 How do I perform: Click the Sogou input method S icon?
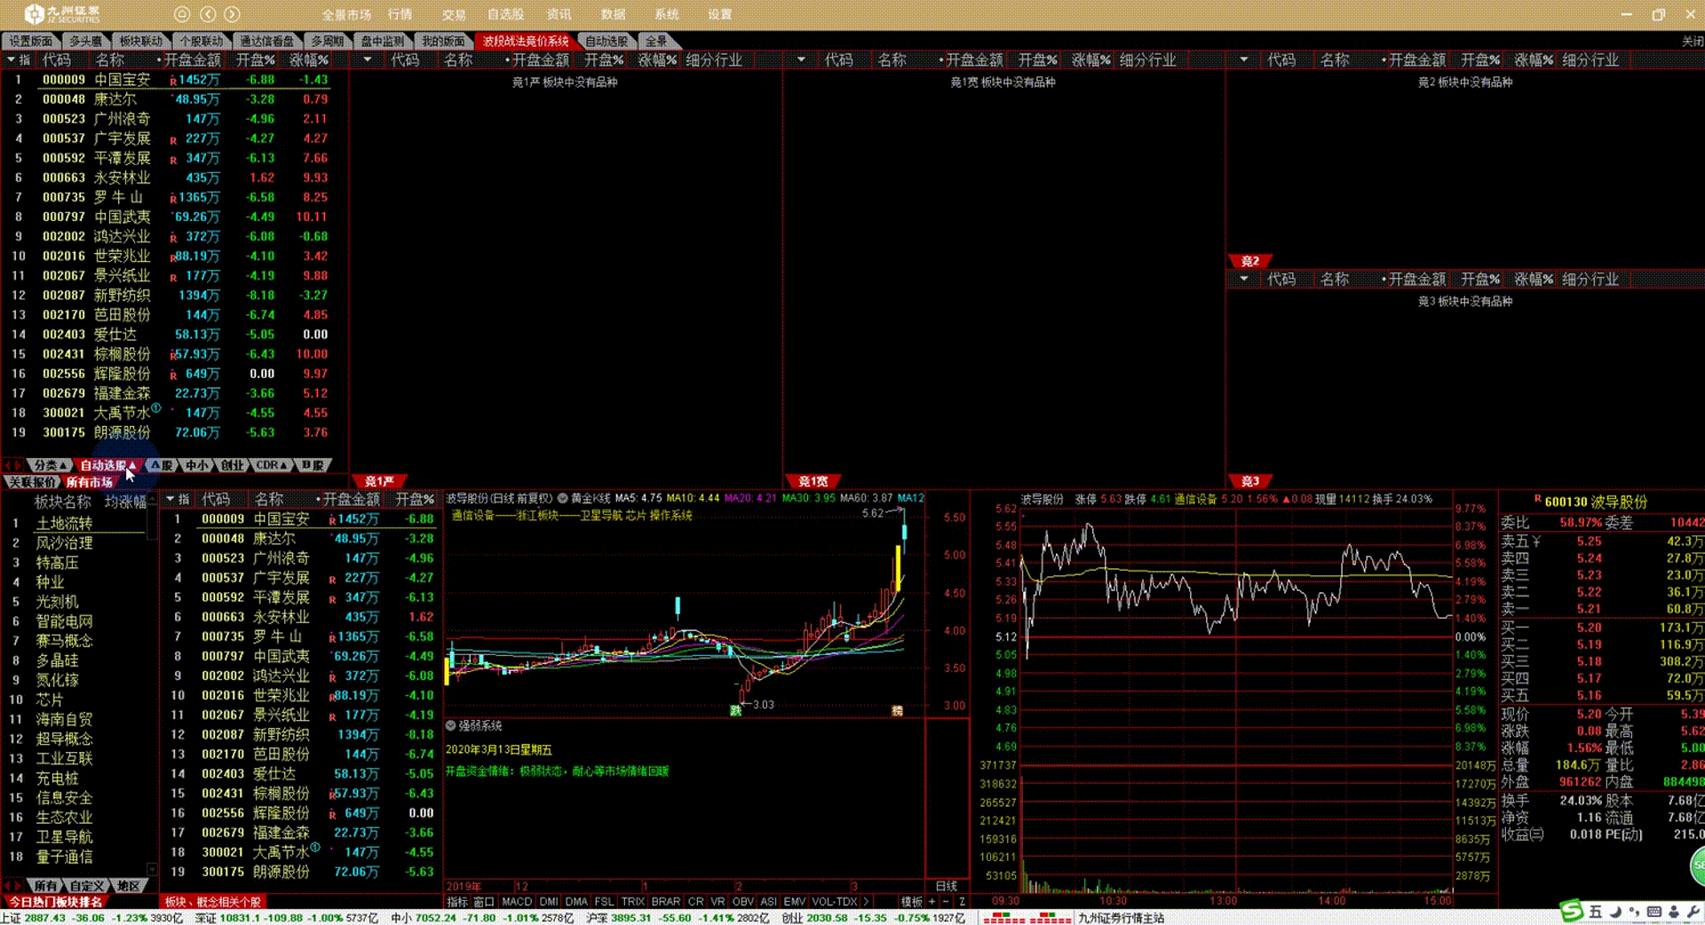tap(1572, 911)
